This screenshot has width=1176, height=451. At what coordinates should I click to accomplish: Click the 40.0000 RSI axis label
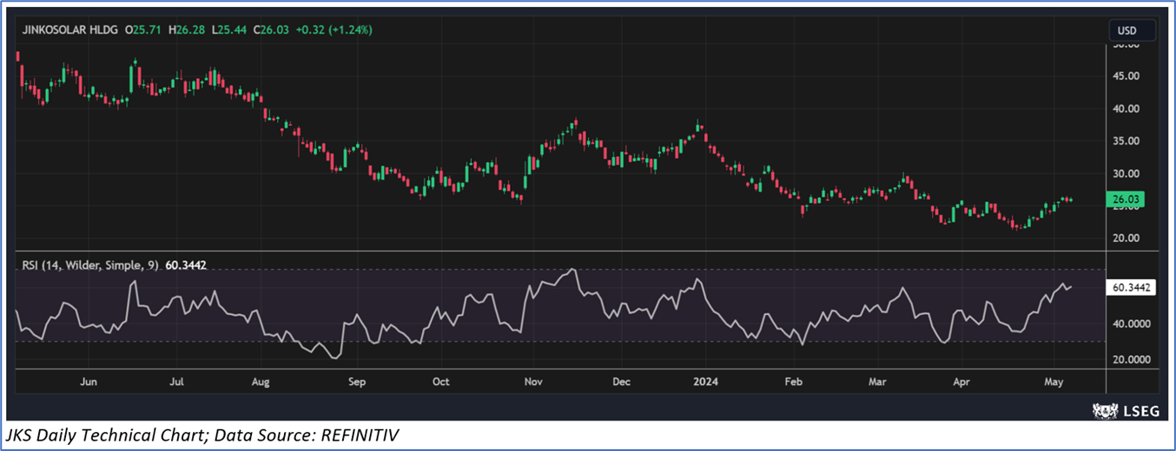[x=1133, y=324]
